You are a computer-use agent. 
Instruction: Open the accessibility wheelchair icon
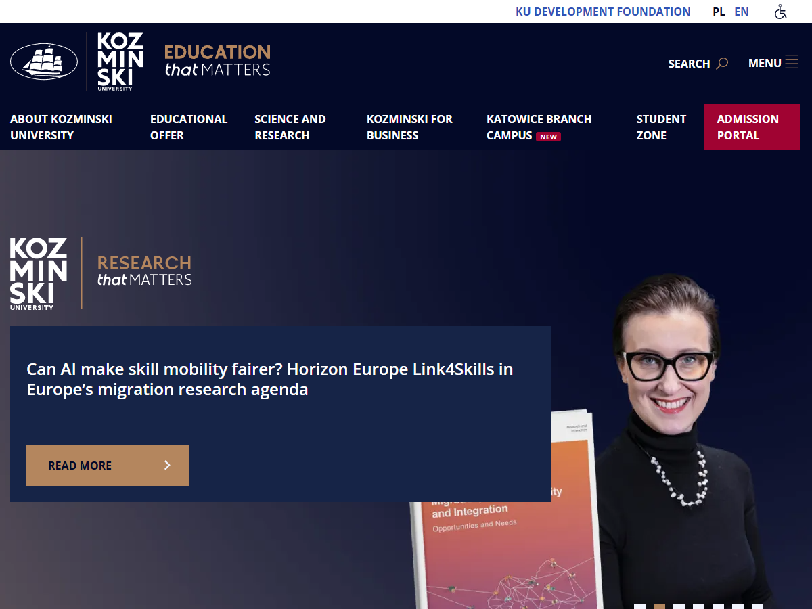pyautogui.click(x=781, y=12)
